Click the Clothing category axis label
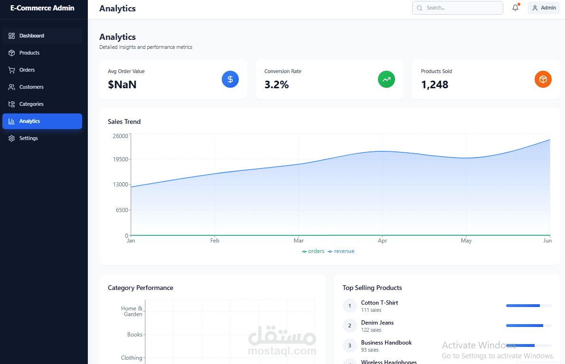This screenshot has height=364, width=565. coord(132,357)
